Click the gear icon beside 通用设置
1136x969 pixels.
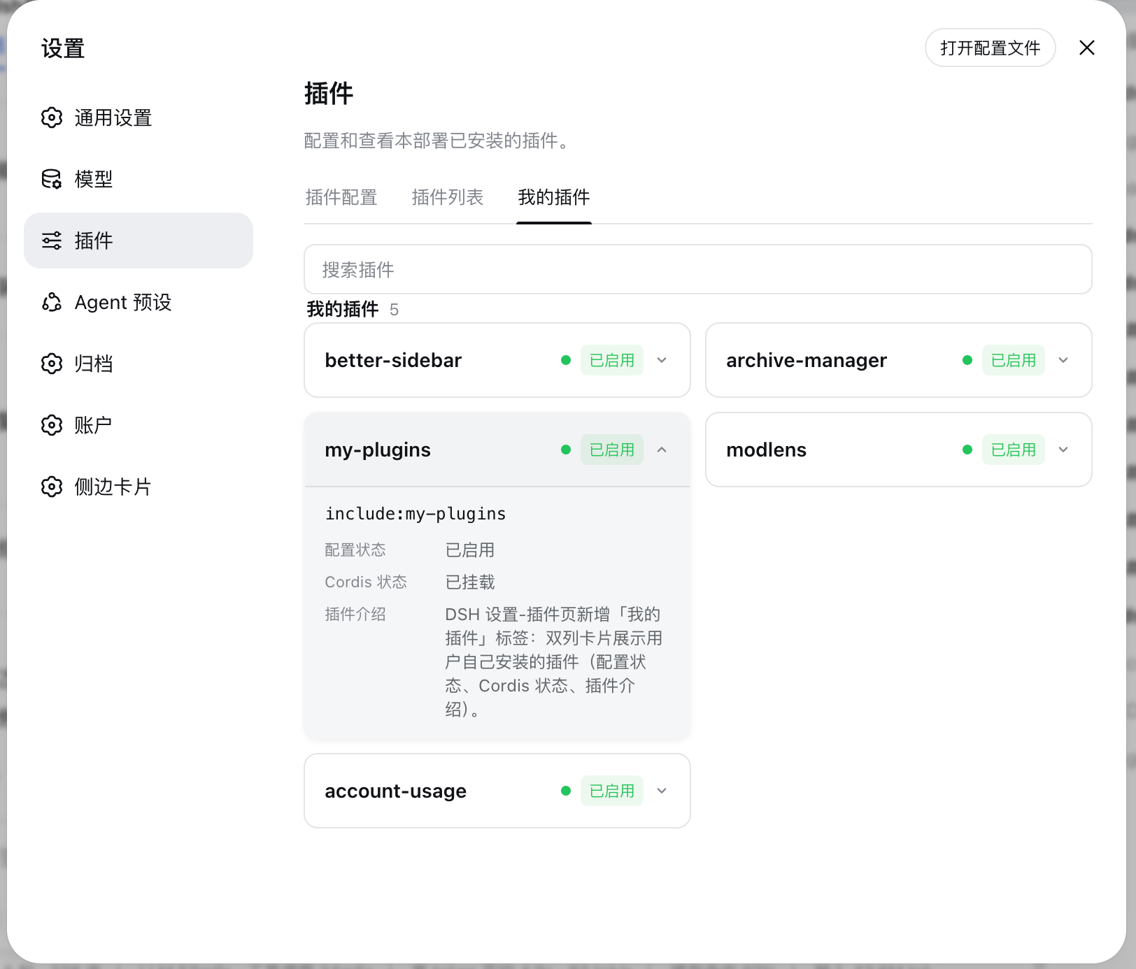pos(52,117)
